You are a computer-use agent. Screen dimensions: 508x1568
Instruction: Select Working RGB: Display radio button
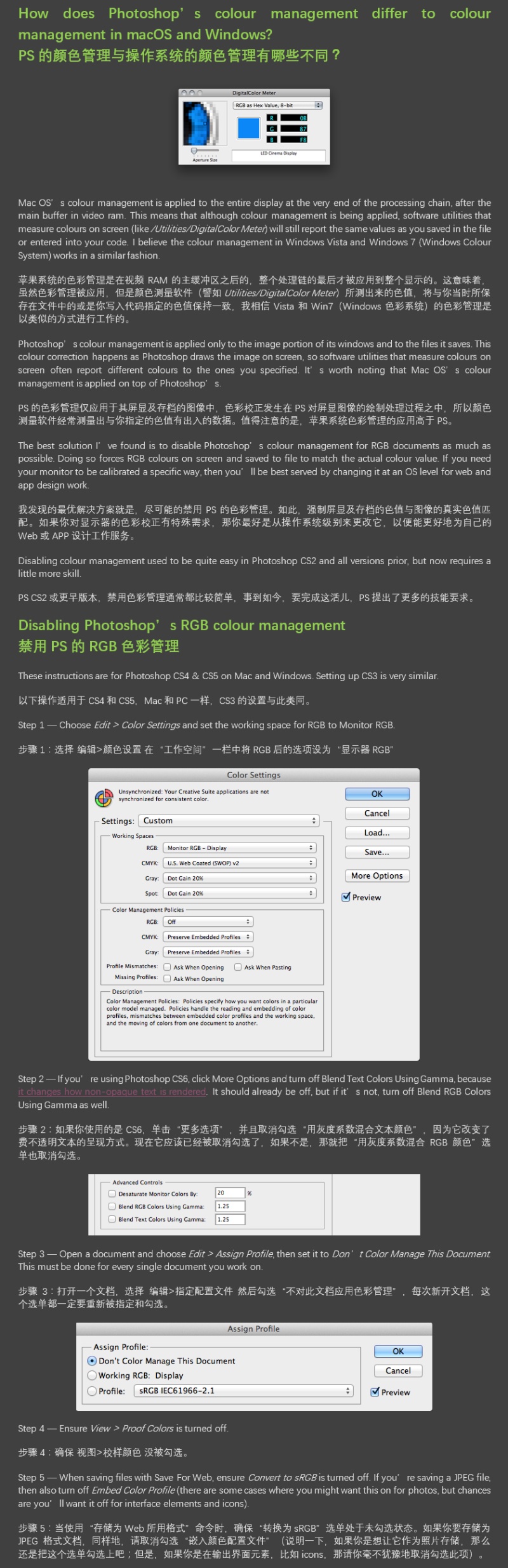click(x=92, y=1375)
